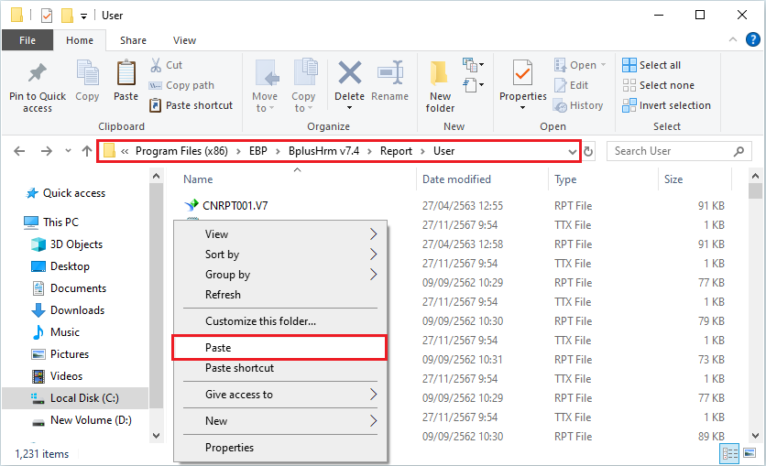
Task: Click the Date modified column header
Action: click(x=457, y=179)
